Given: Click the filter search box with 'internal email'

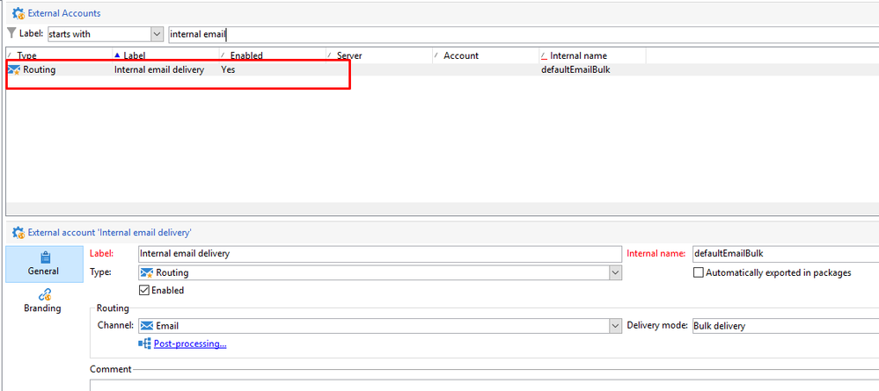Looking at the screenshot, I should (x=519, y=33).
